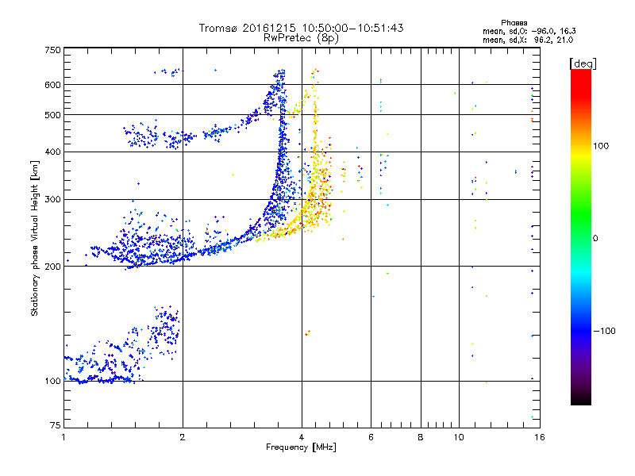Click the '10' x-axis tick label

click(x=459, y=437)
